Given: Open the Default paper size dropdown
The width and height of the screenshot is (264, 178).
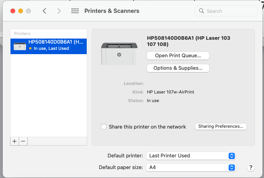Looking at the screenshot, I should 191,167.
